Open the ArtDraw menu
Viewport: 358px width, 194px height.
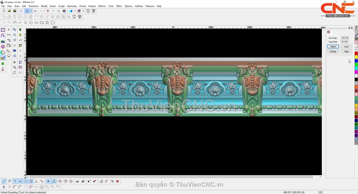[139, 6]
